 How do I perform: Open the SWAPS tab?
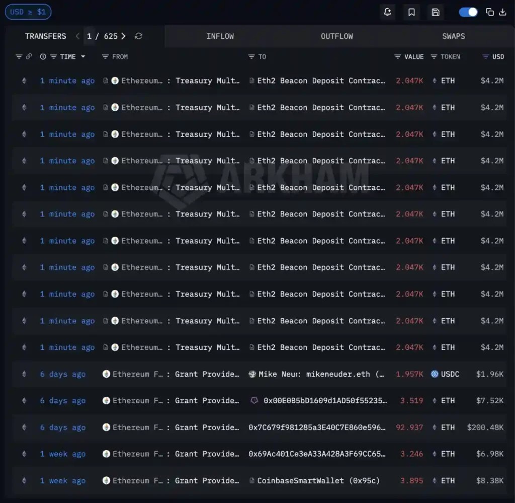[x=454, y=36]
